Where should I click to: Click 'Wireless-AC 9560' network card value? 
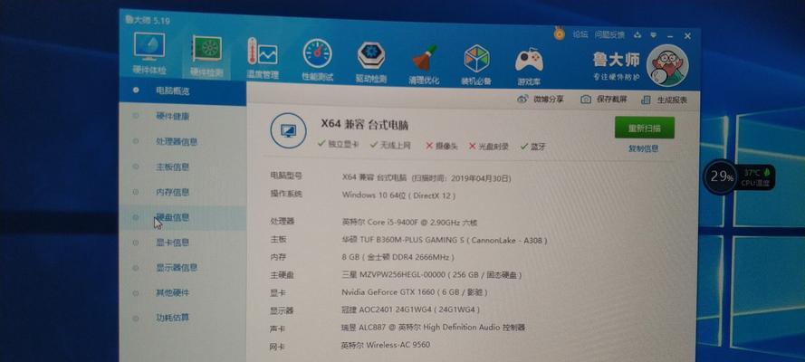(x=399, y=345)
